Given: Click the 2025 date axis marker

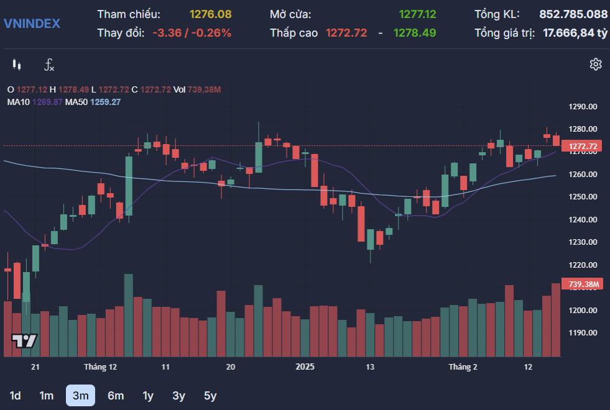Looking at the screenshot, I should click(305, 367).
